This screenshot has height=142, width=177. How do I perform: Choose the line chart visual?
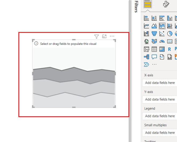click(x=146, y=26)
